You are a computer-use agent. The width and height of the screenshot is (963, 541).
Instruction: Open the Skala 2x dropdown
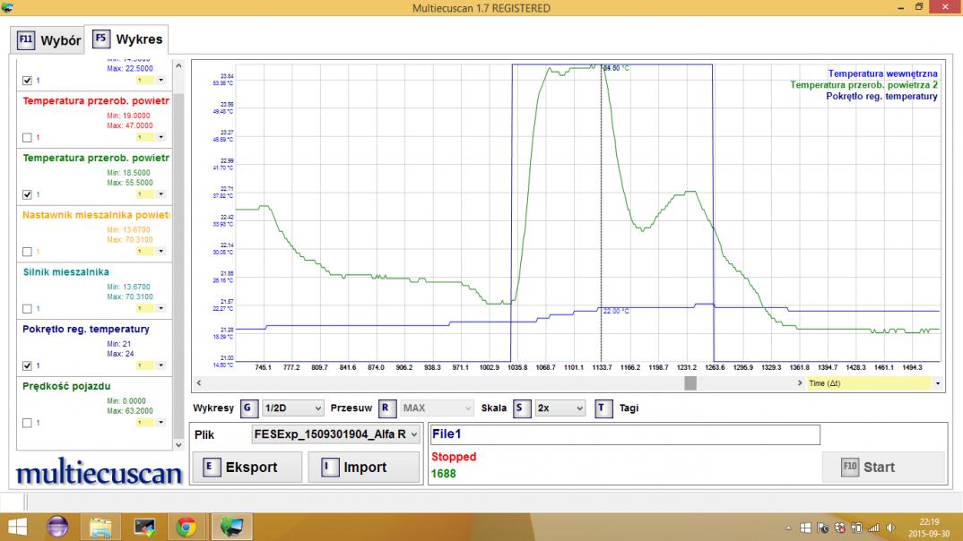click(560, 408)
